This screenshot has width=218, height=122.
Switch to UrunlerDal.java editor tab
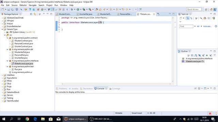click(x=84, y=14)
